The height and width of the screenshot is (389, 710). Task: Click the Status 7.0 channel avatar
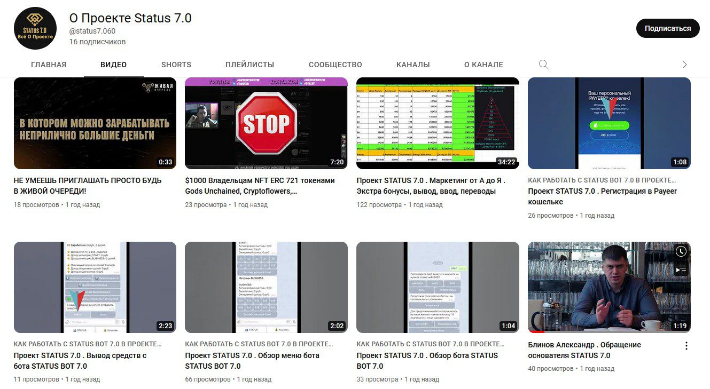click(35, 28)
